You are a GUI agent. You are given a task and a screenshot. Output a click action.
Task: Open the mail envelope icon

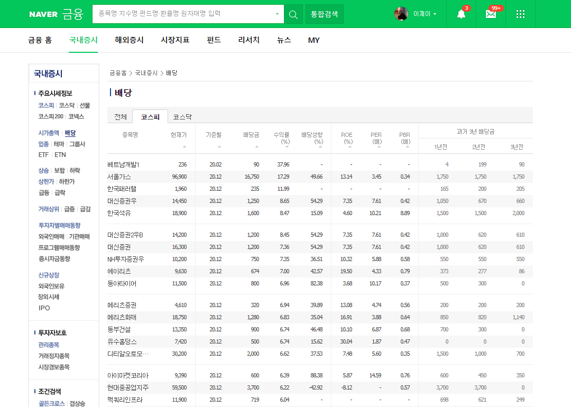491,14
